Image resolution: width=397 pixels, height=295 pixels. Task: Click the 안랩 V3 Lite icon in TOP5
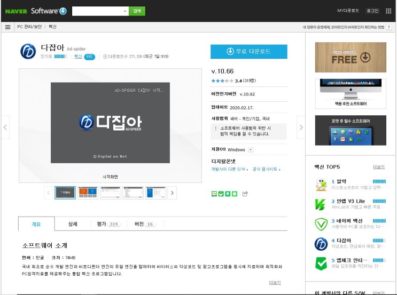click(321, 204)
